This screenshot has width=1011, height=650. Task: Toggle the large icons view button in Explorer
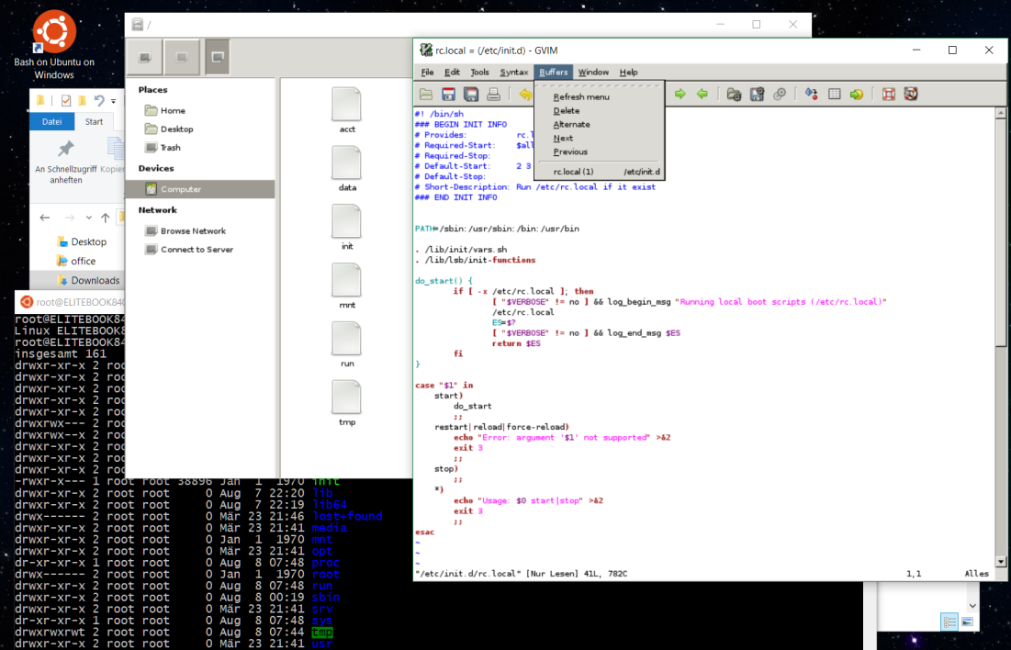pos(967,622)
